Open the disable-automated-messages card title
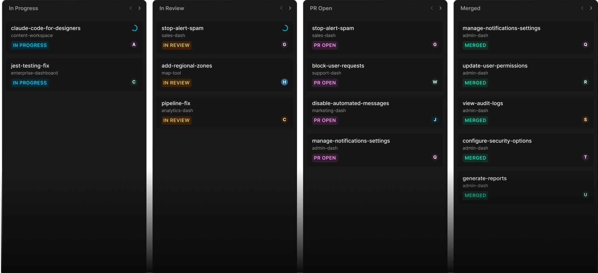 coord(351,103)
